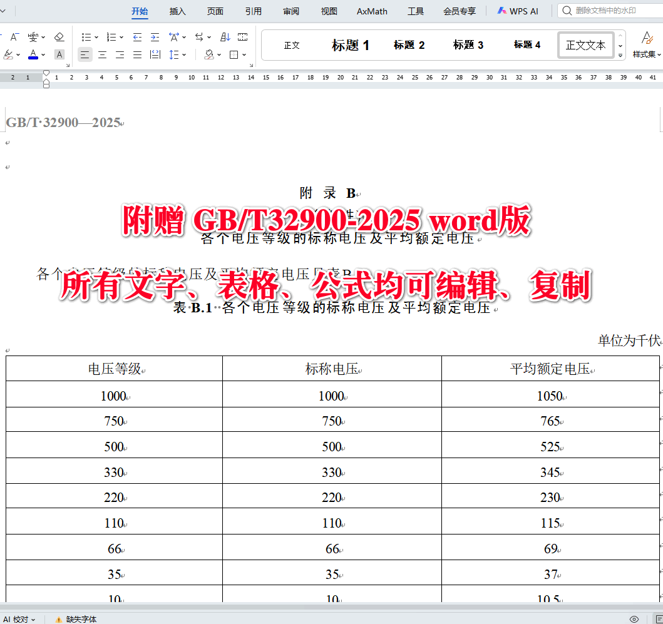Viewport: 663px width, 624px height.
Task: Select the bullet list icon
Action: point(85,36)
